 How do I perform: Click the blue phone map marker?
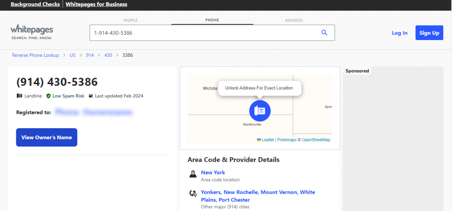point(260,111)
